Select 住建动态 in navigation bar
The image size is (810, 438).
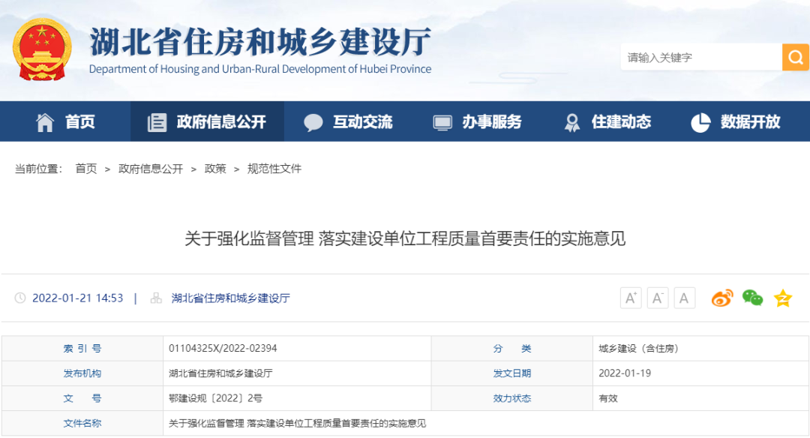607,121
